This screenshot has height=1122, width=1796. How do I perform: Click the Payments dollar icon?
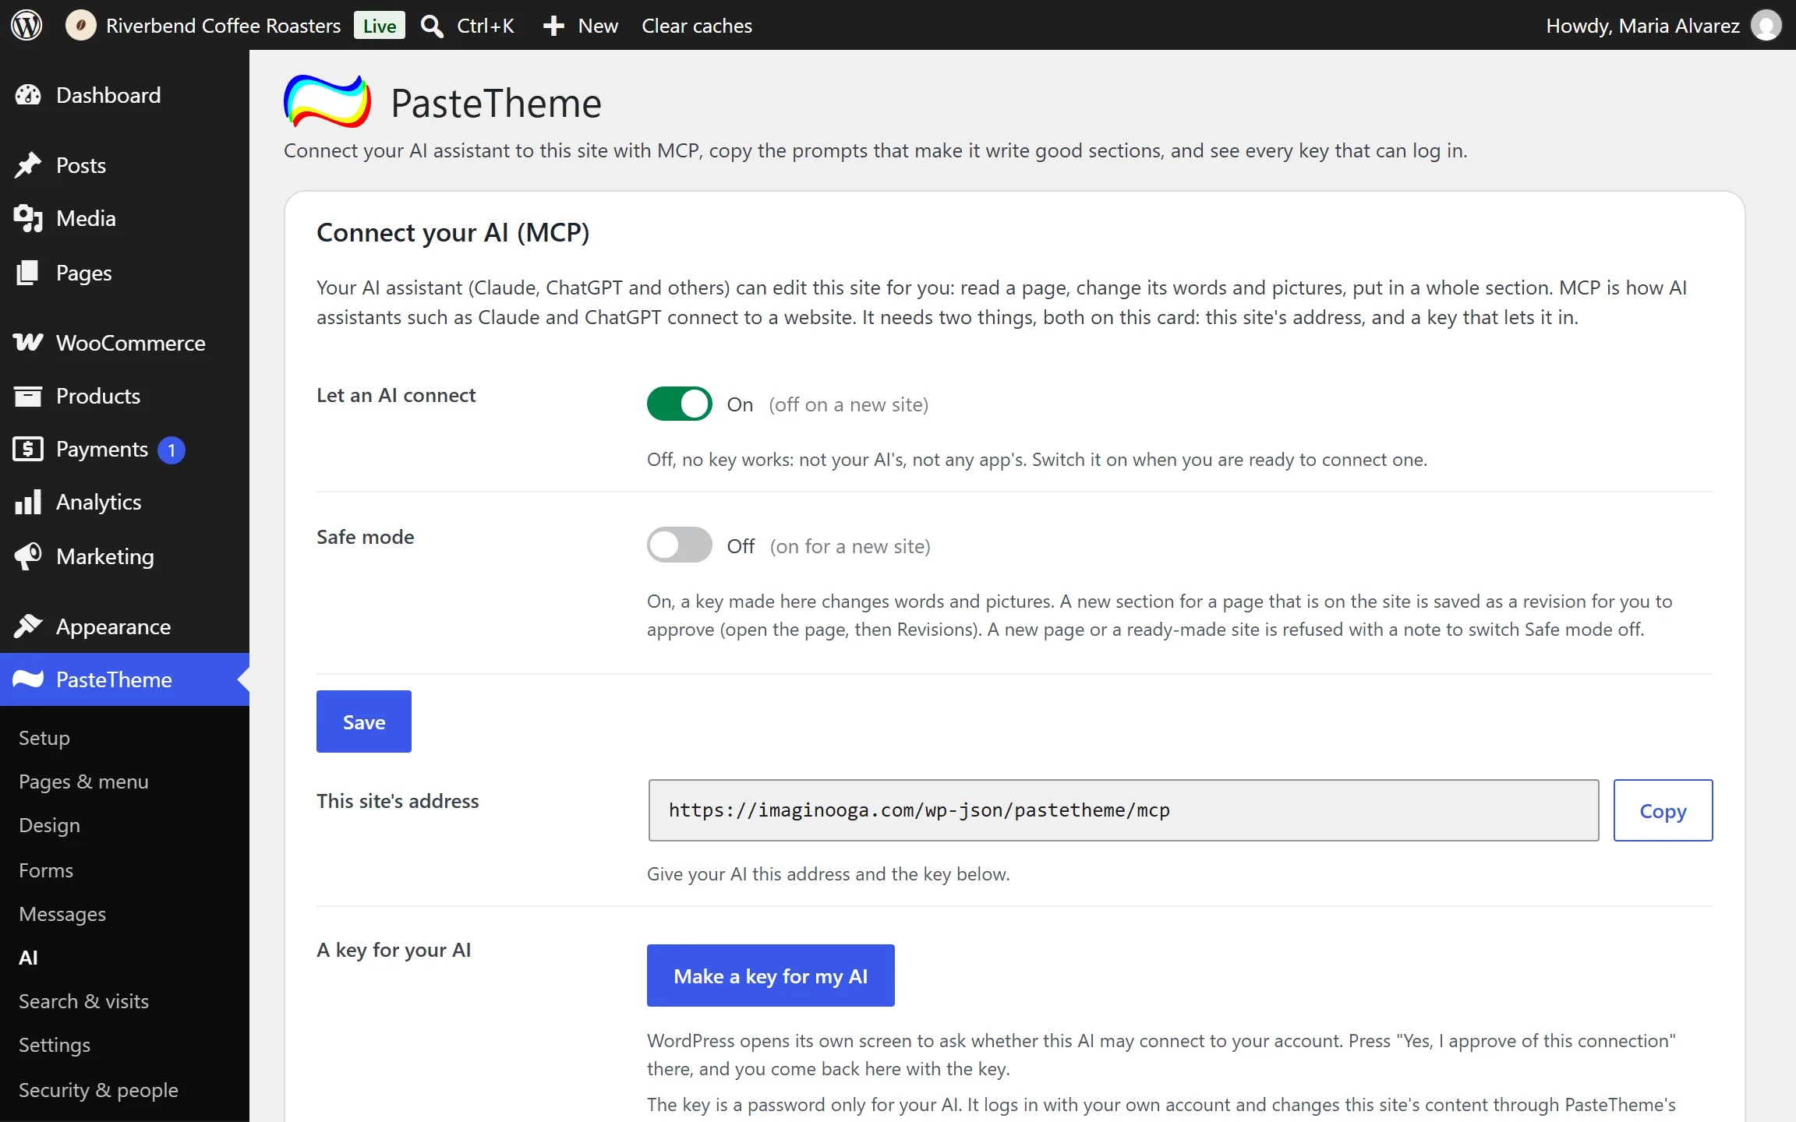point(28,449)
